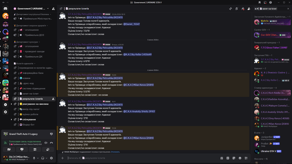Open the GIF picker
The image size is (292, 164).
[228, 158]
